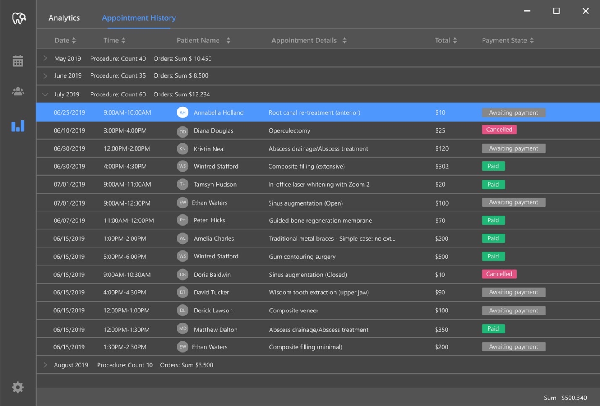Open the calendar view in sidebar
This screenshot has height=406, width=600.
pos(18,61)
